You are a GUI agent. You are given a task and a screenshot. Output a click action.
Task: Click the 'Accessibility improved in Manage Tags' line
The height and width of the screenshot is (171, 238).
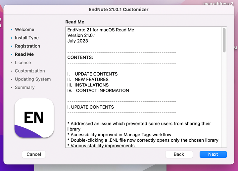[x=119, y=135]
